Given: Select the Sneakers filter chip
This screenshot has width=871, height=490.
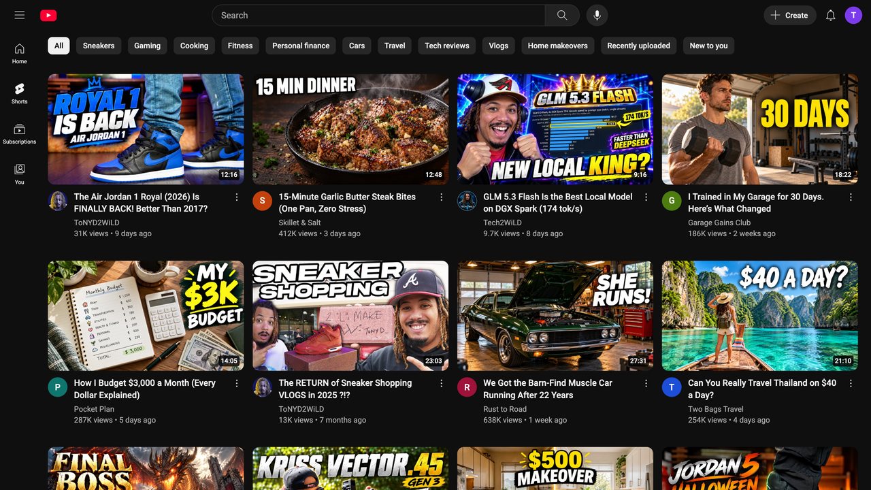Looking at the screenshot, I should click(x=99, y=46).
